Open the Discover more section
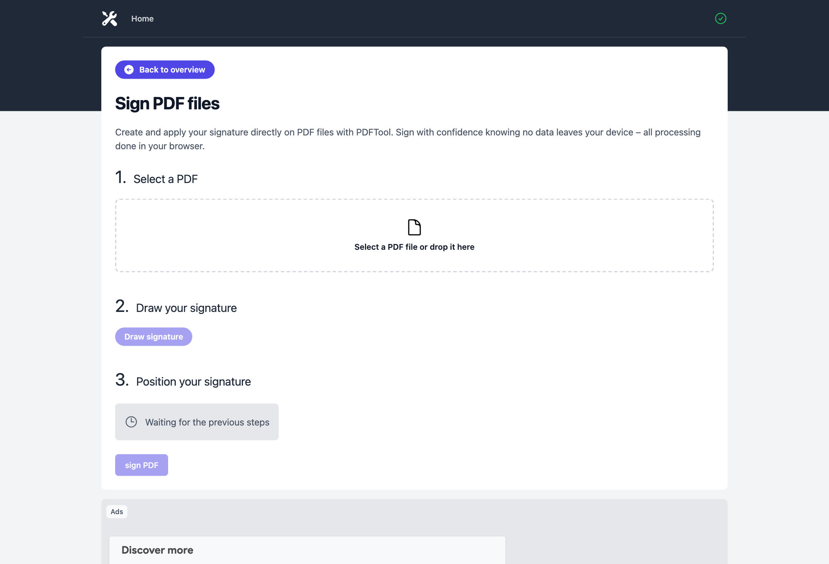Viewport: 829px width, 564px height. [x=157, y=550]
